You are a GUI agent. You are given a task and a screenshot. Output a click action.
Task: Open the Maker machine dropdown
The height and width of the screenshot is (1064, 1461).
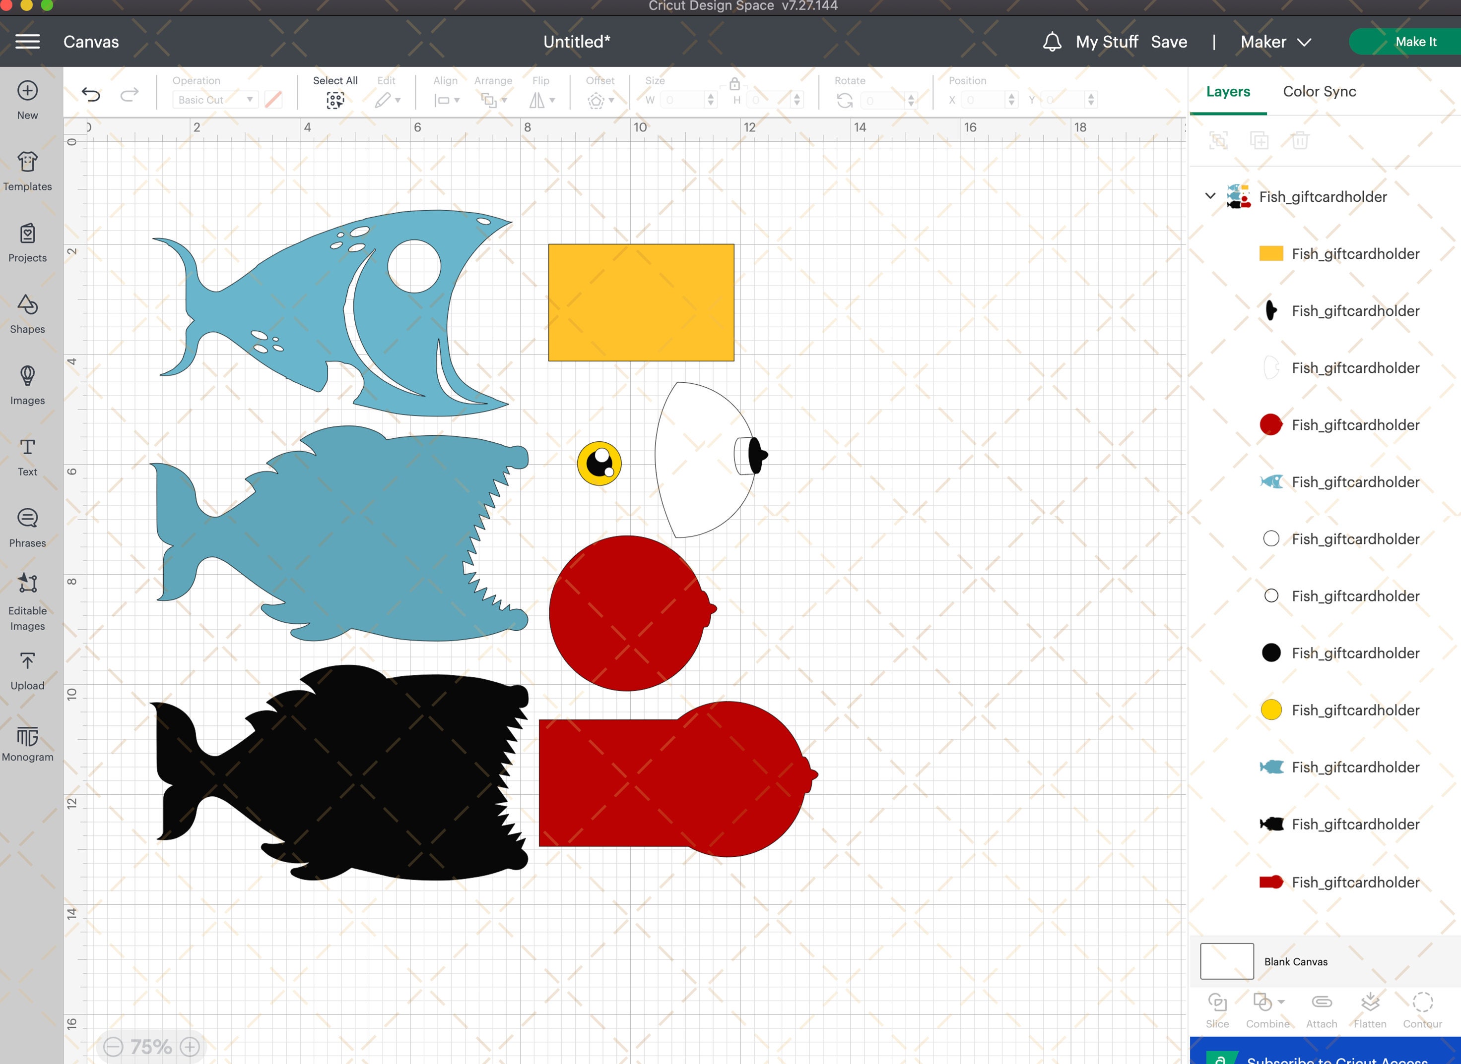coord(1275,42)
